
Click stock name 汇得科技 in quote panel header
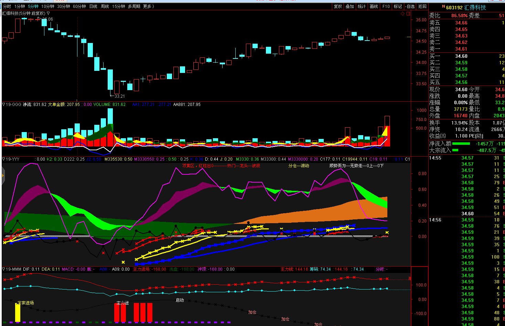[x=475, y=8]
